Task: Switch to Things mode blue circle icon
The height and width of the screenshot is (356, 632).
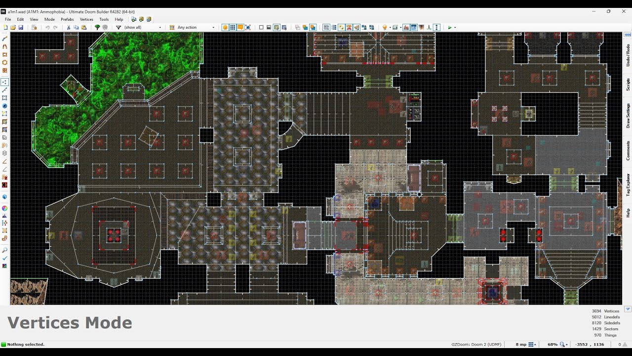Action: (x=5, y=106)
